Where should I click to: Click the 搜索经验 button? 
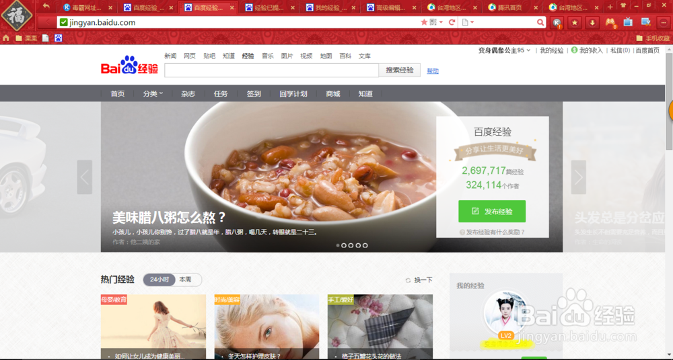400,71
